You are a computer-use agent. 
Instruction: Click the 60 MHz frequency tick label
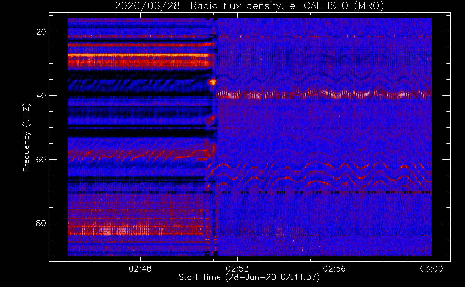coord(41,159)
